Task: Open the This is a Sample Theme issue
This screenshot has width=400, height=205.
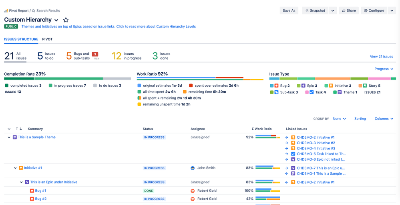Action: tap(37, 137)
